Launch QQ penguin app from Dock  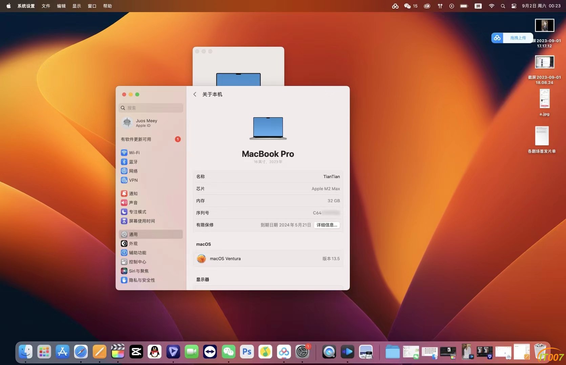click(x=155, y=352)
